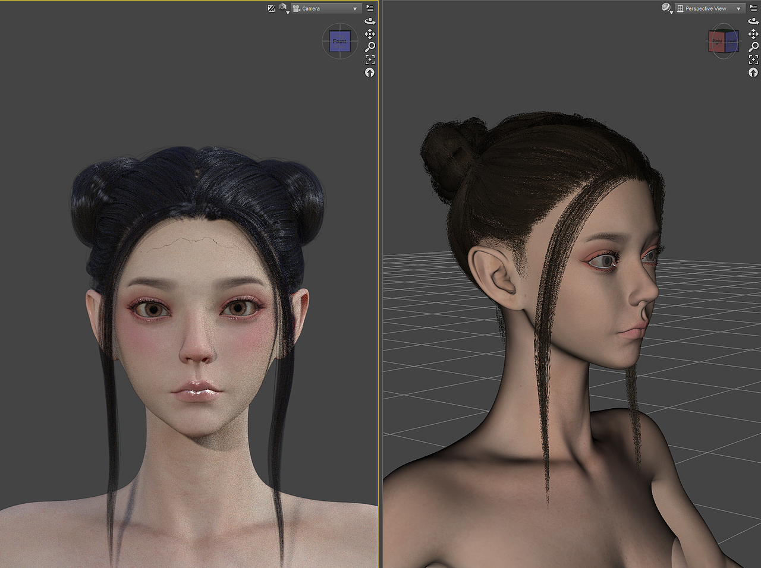Open viewport options menu in Perspective viewport

click(753, 8)
